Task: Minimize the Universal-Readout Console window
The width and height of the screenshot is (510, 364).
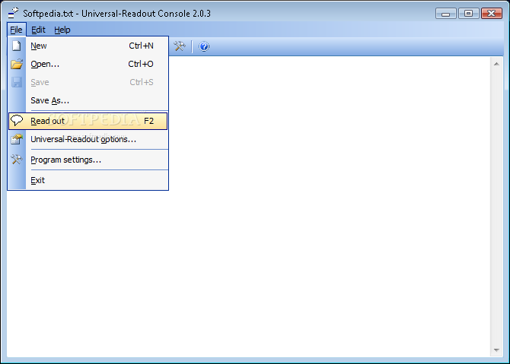Action: click(x=445, y=14)
